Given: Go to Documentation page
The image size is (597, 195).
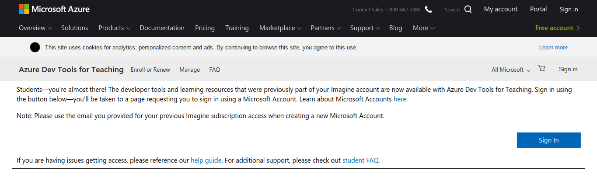Looking at the screenshot, I should (x=162, y=28).
